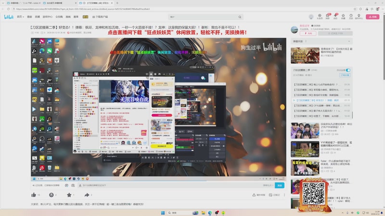Open the Windows Start button on the taskbar
This screenshot has height=216, width=385.
[x=163, y=213]
